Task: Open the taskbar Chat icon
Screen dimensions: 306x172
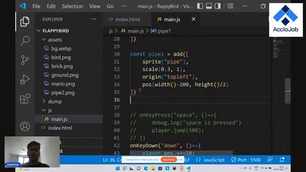Action: [139, 168]
